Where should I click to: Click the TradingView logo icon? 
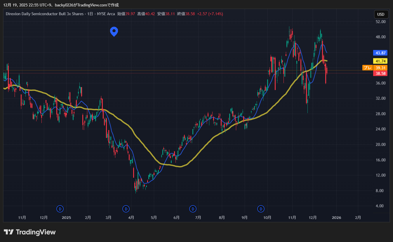click(x=9, y=232)
